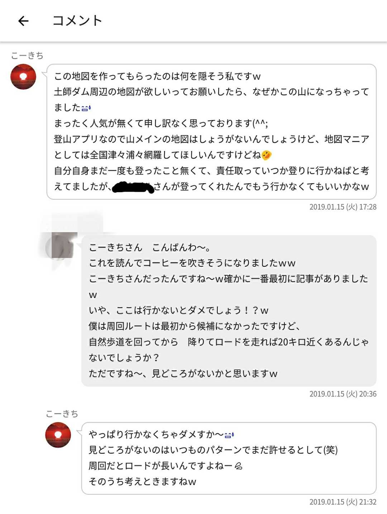Click the (^^; emoticon in the first comment
Screen dimensions: 387x514
click(x=261, y=123)
